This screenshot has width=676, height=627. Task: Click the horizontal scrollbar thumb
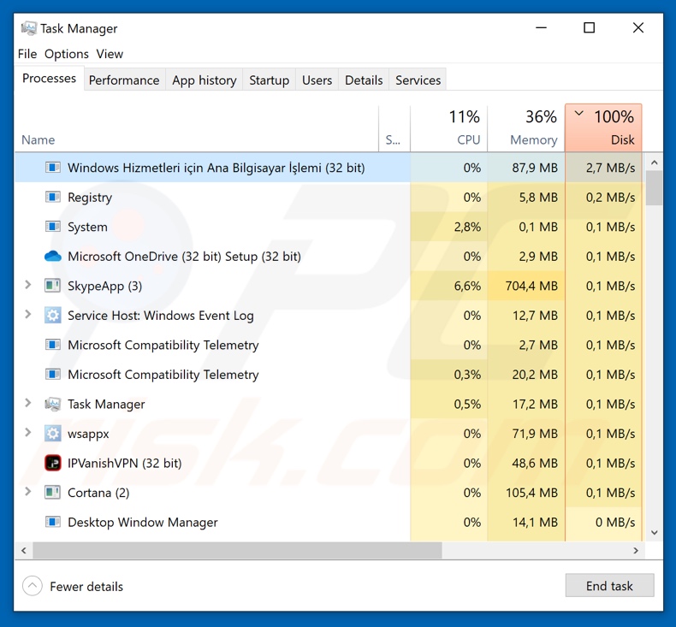pyautogui.click(x=238, y=550)
